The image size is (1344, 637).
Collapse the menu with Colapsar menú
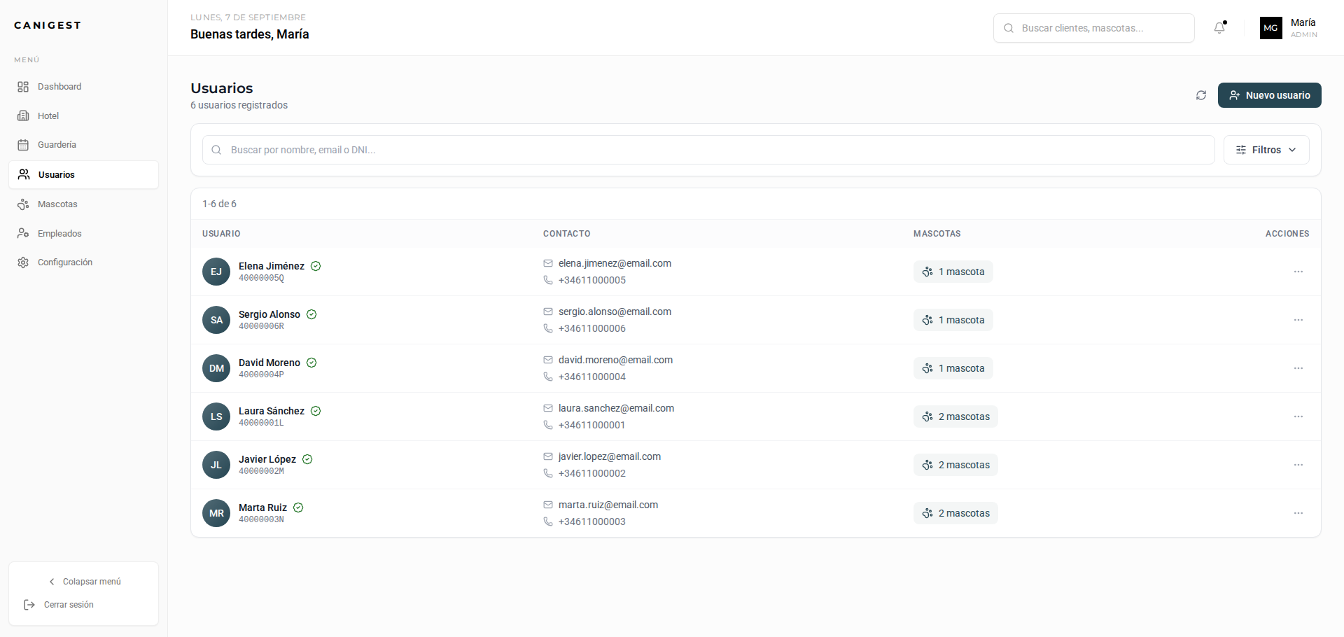point(84,582)
